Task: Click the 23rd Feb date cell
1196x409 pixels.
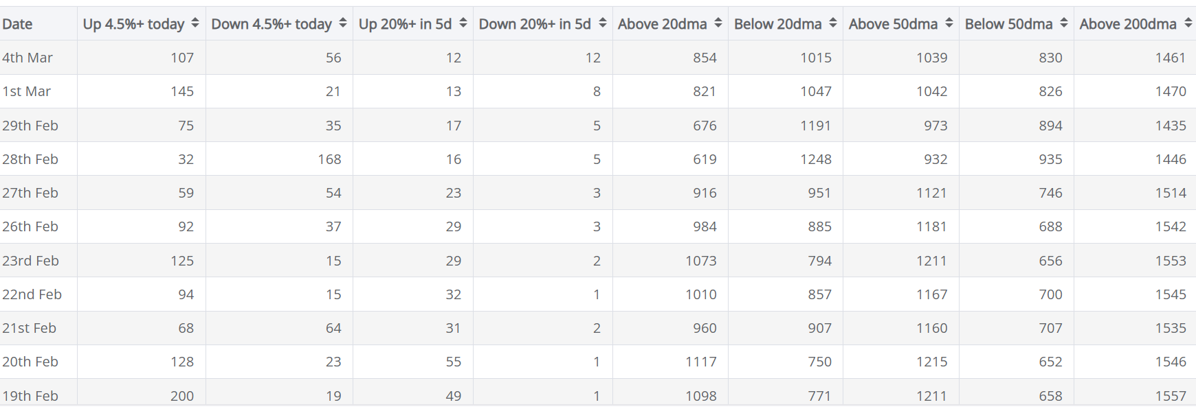Action: 31,261
